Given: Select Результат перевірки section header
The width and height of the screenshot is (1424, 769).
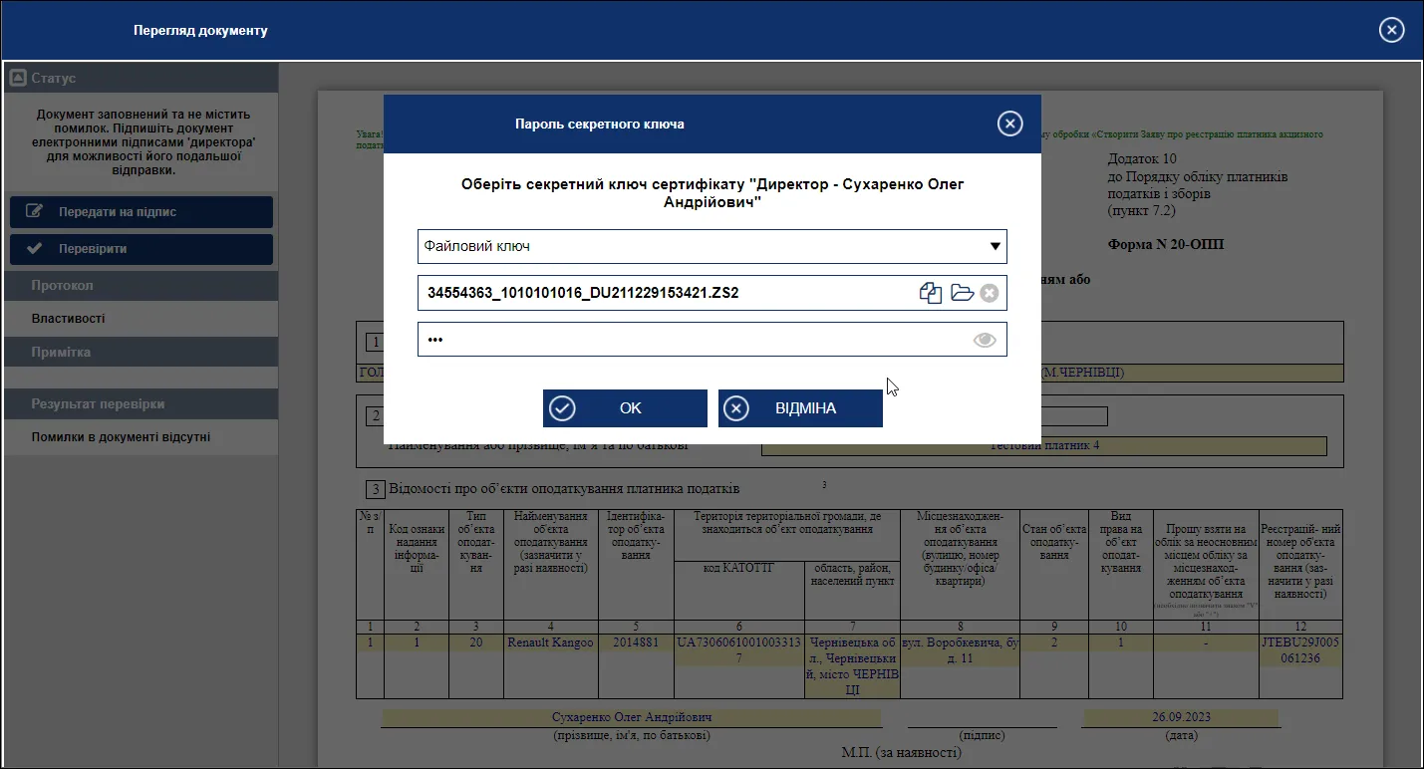Looking at the screenshot, I should [x=141, y=404].
